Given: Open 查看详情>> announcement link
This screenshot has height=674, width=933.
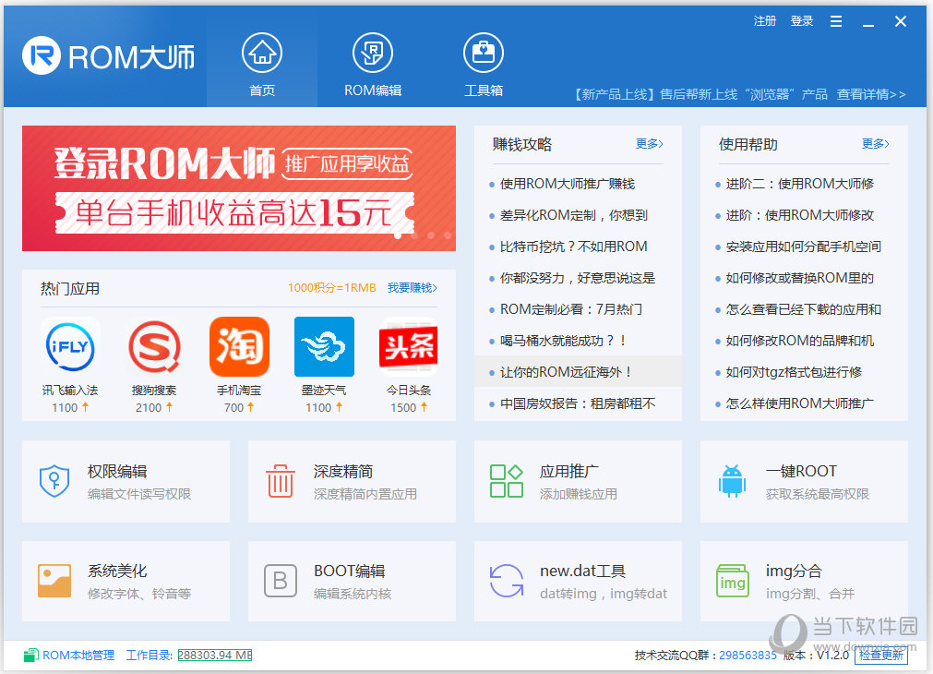Looking at the screenshot, I should tap(871, 94).
